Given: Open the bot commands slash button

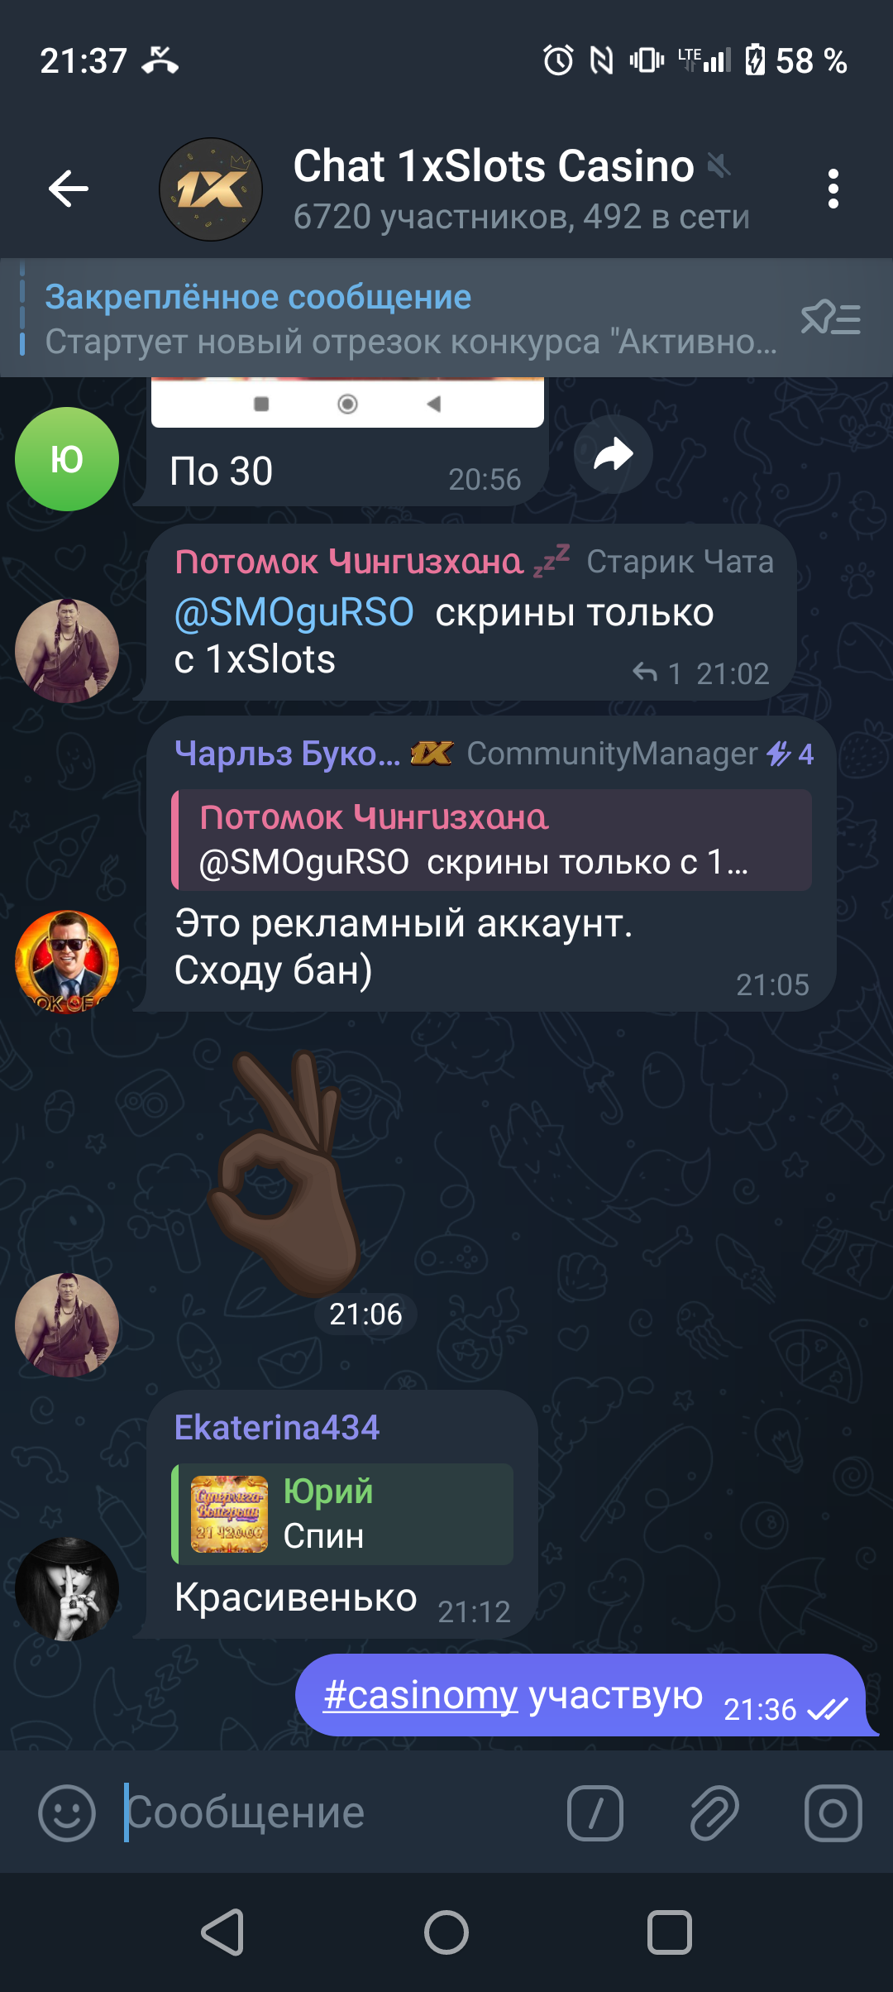Looking at the screenshot, I should (x=595, y=1812).
